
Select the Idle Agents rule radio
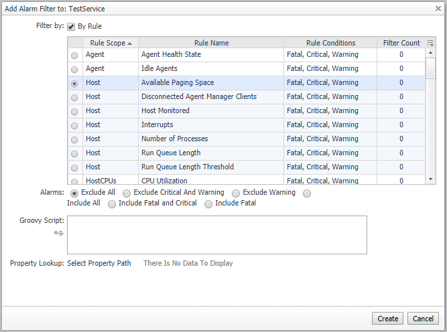(x=74, y=69)
